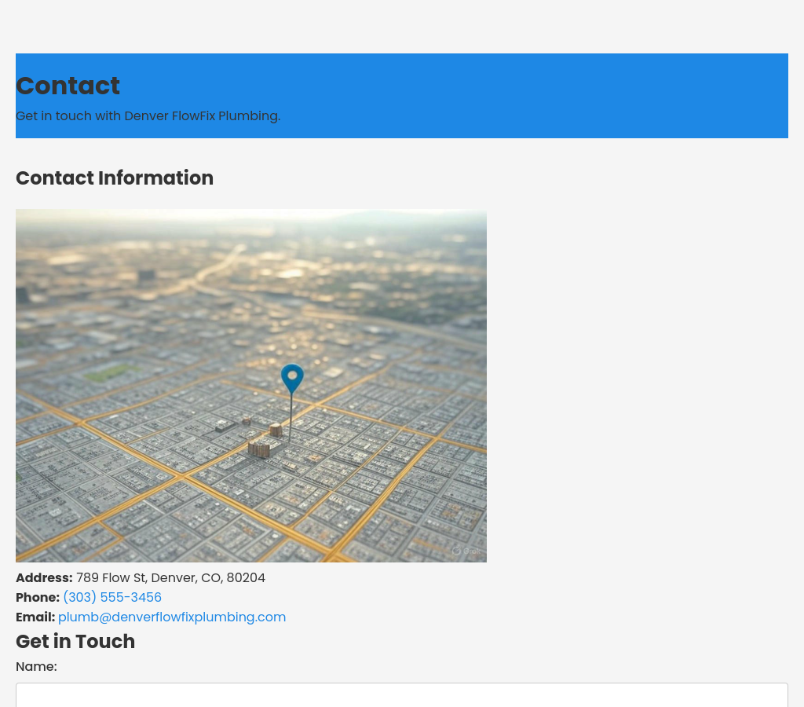Click the street address 789 Flow St text
This screenshot has width=804, height=707.
point(170,577)
